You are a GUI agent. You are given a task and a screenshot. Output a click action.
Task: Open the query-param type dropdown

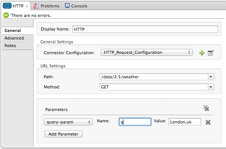68,122
